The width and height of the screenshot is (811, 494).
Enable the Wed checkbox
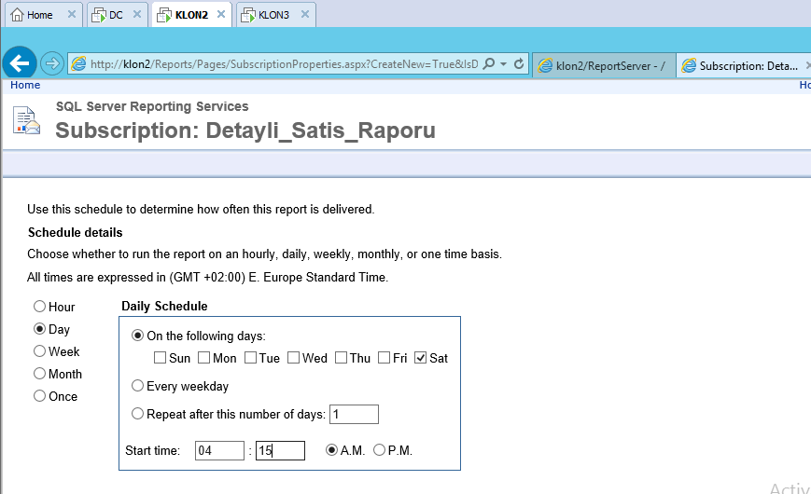[293, 358]
